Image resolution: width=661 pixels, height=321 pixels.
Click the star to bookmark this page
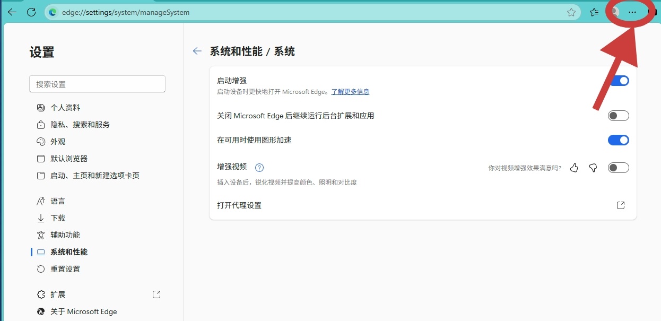click(x=571, y=12)
